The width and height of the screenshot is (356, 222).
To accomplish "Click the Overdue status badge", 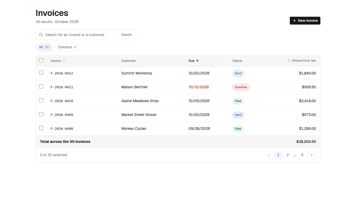I will tap(241, 87).
